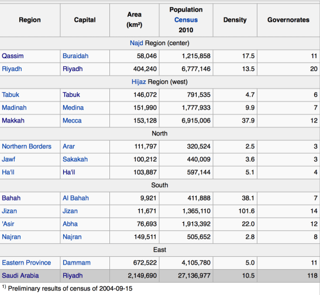The image size is (320, 295).
Task: Select the governorates total 118
Action: 312,276
